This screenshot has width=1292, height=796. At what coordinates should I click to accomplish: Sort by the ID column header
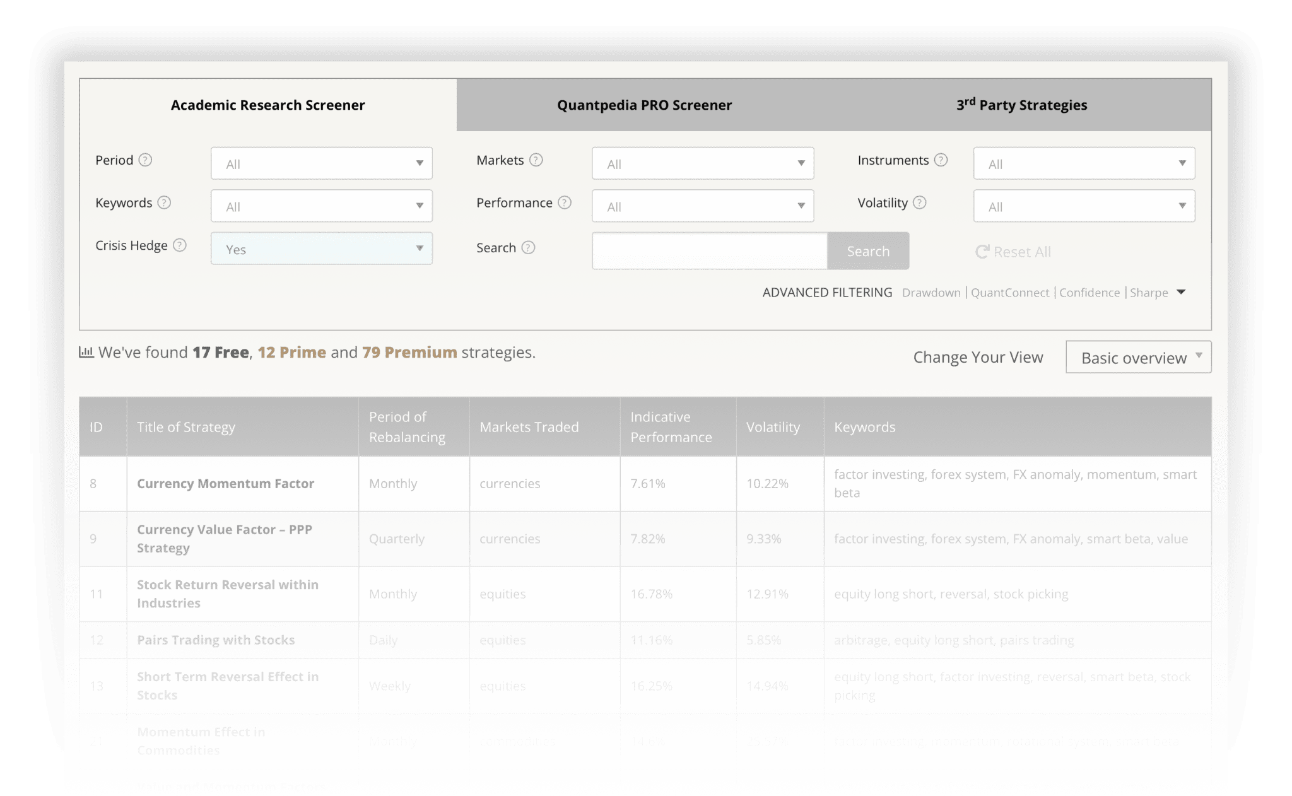point(103,427)
